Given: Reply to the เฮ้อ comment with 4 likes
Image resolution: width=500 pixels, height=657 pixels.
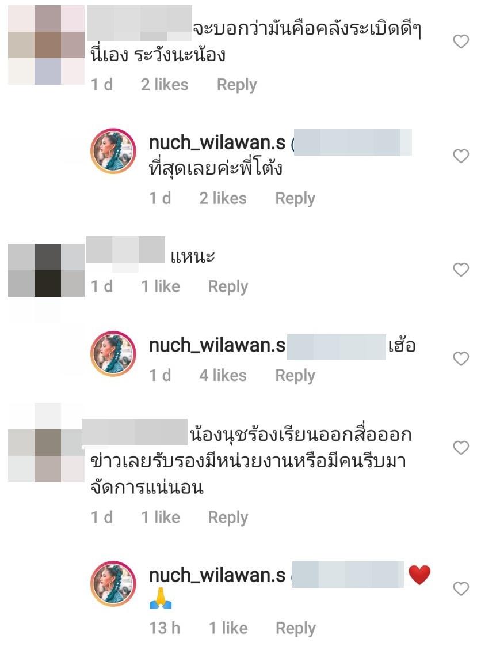Looking at the screenshot, I should pos(295,376).
